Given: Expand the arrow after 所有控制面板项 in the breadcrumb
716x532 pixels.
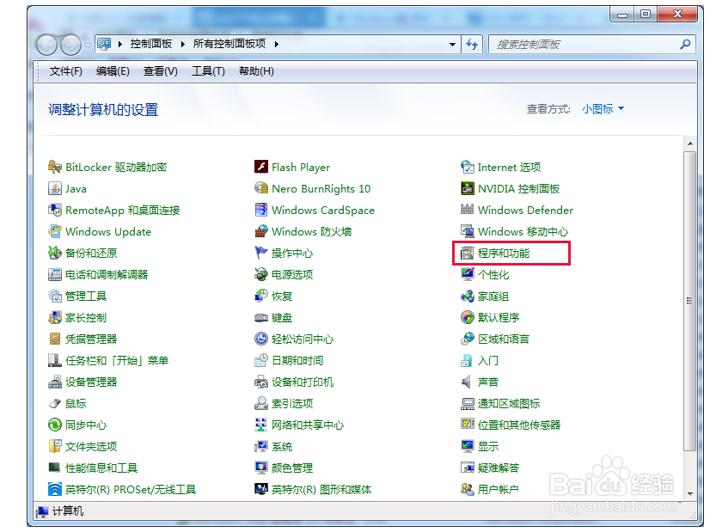Looking at the screenshot, I should coord(277,45).
